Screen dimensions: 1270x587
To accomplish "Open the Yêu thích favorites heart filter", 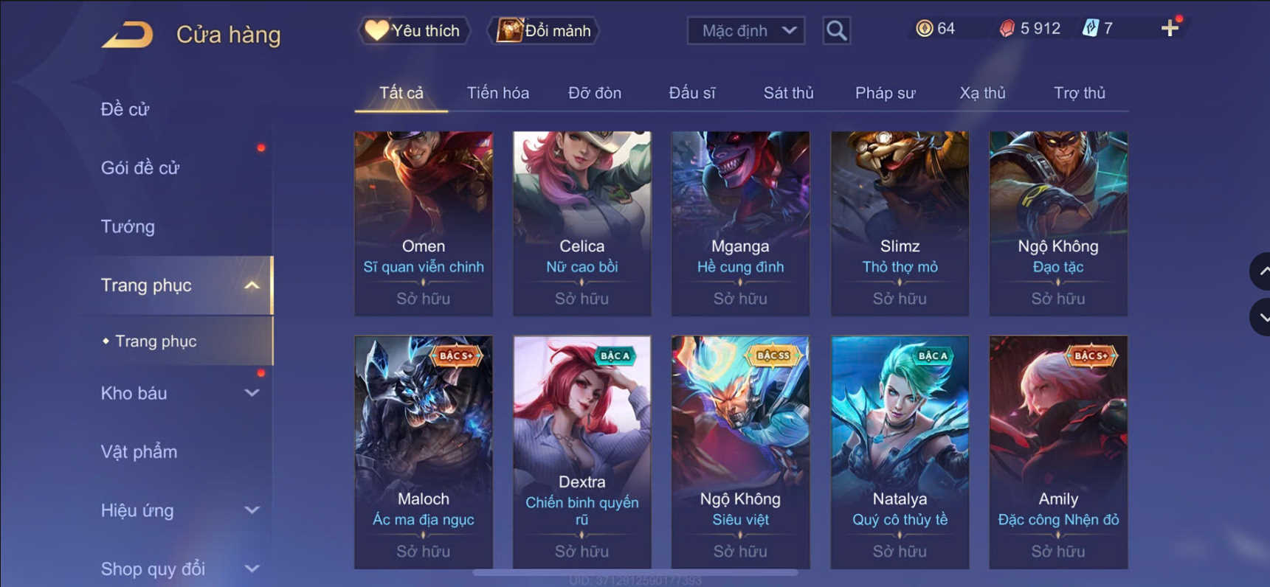I will 414,31.
